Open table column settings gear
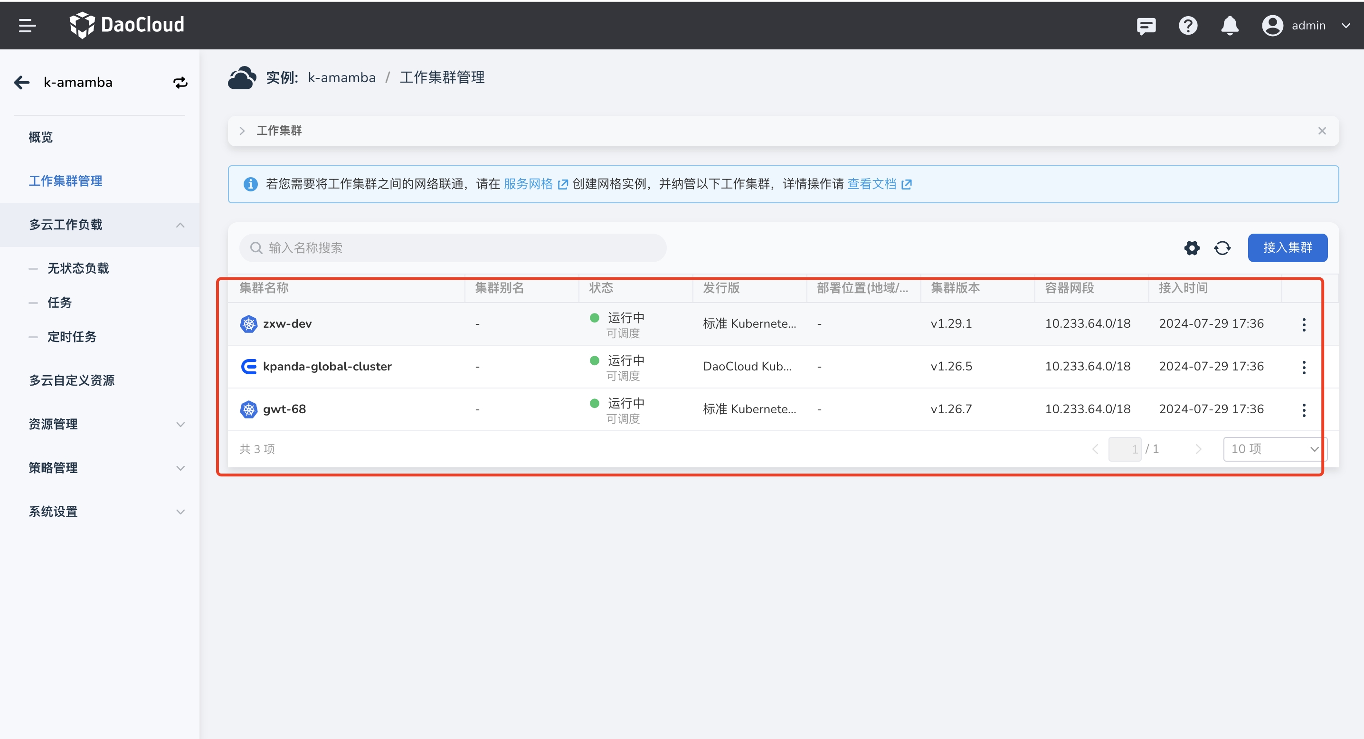Viewport: 1364px width, 739px height. click(1192, 248)
